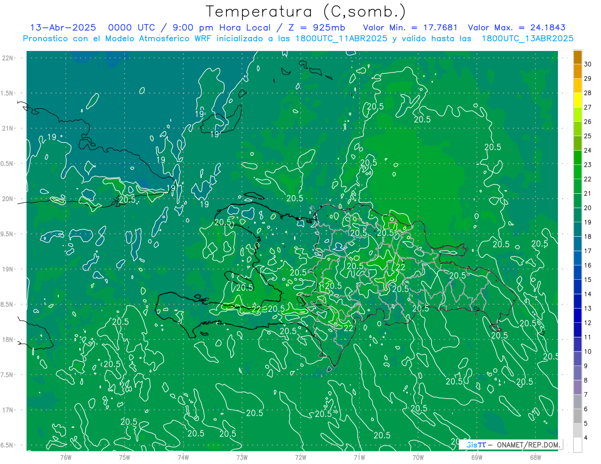
Task: Pick the teal swatch between 18 and 19
Action: 577,229
